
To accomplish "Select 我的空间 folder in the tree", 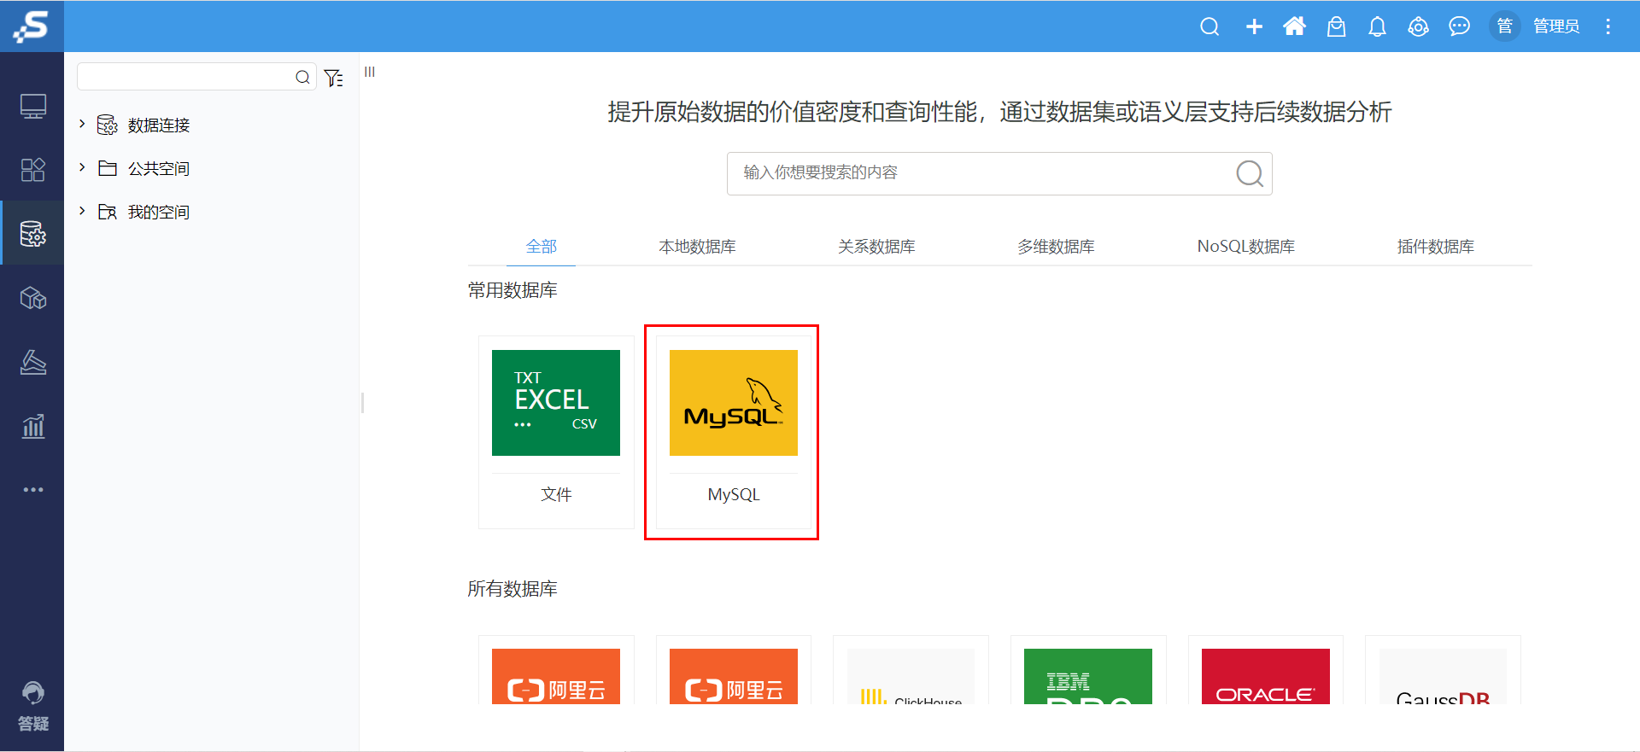I will click(x=159, y=213).
